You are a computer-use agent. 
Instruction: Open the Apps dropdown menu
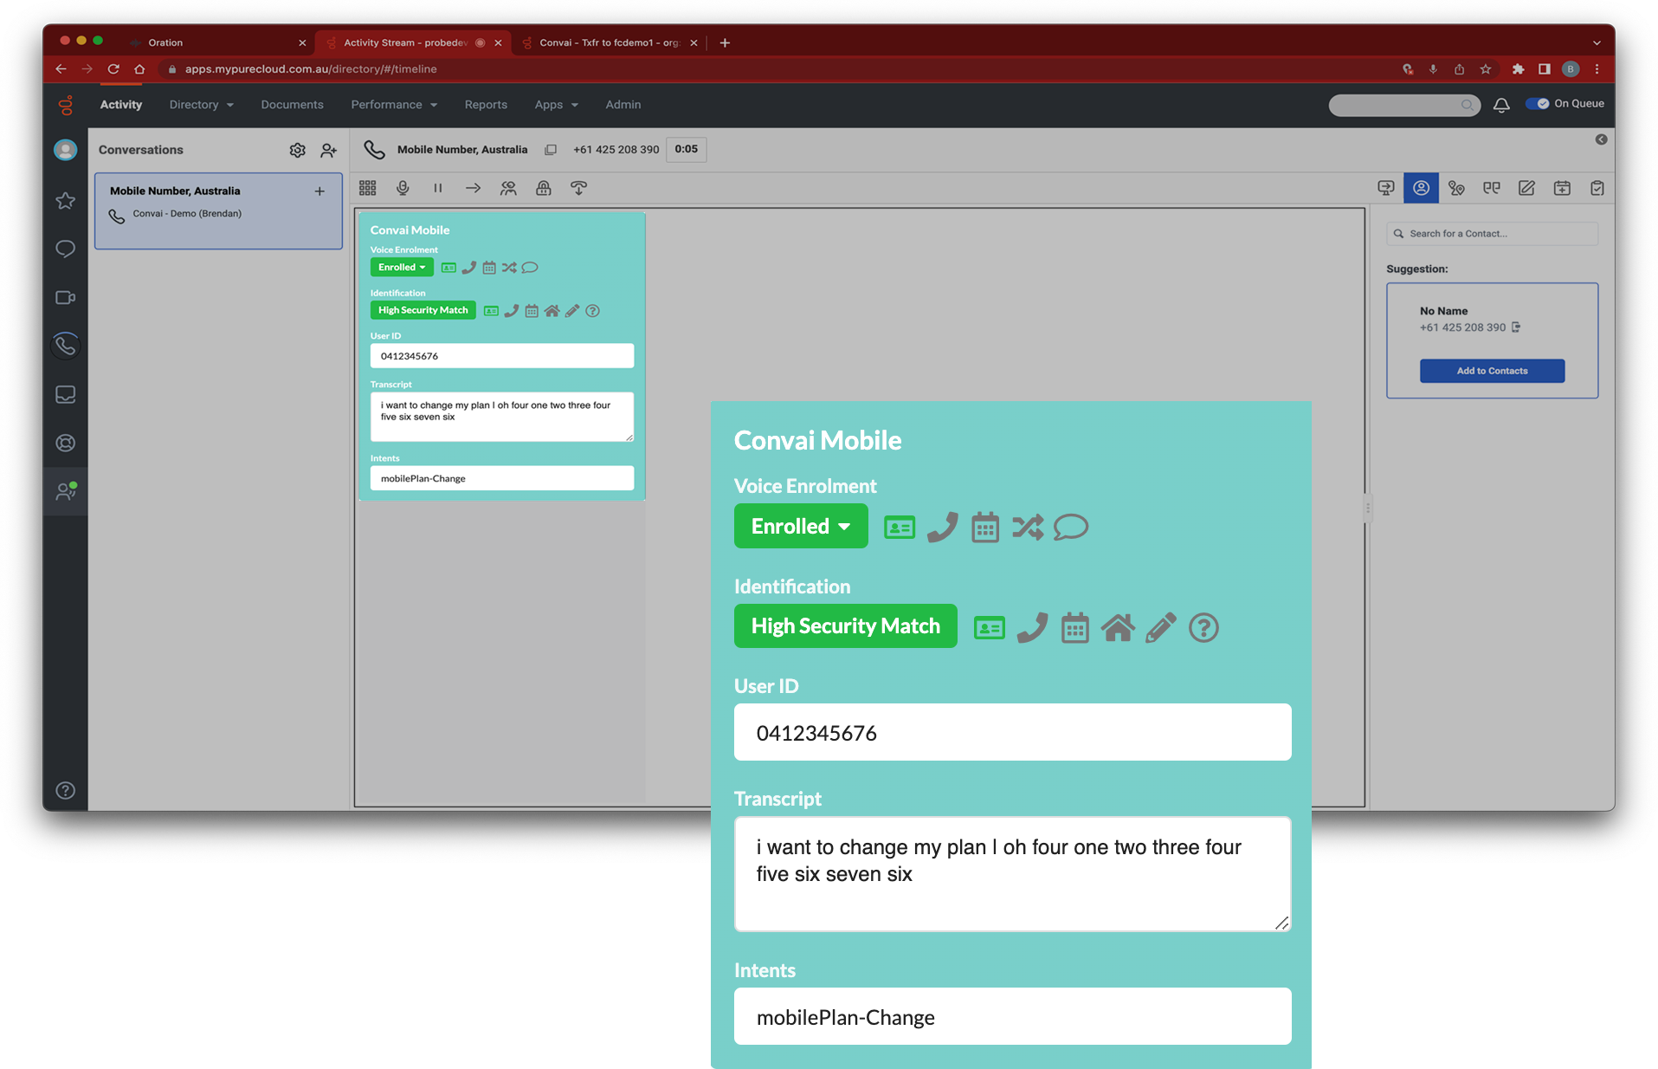coord(556,105)
